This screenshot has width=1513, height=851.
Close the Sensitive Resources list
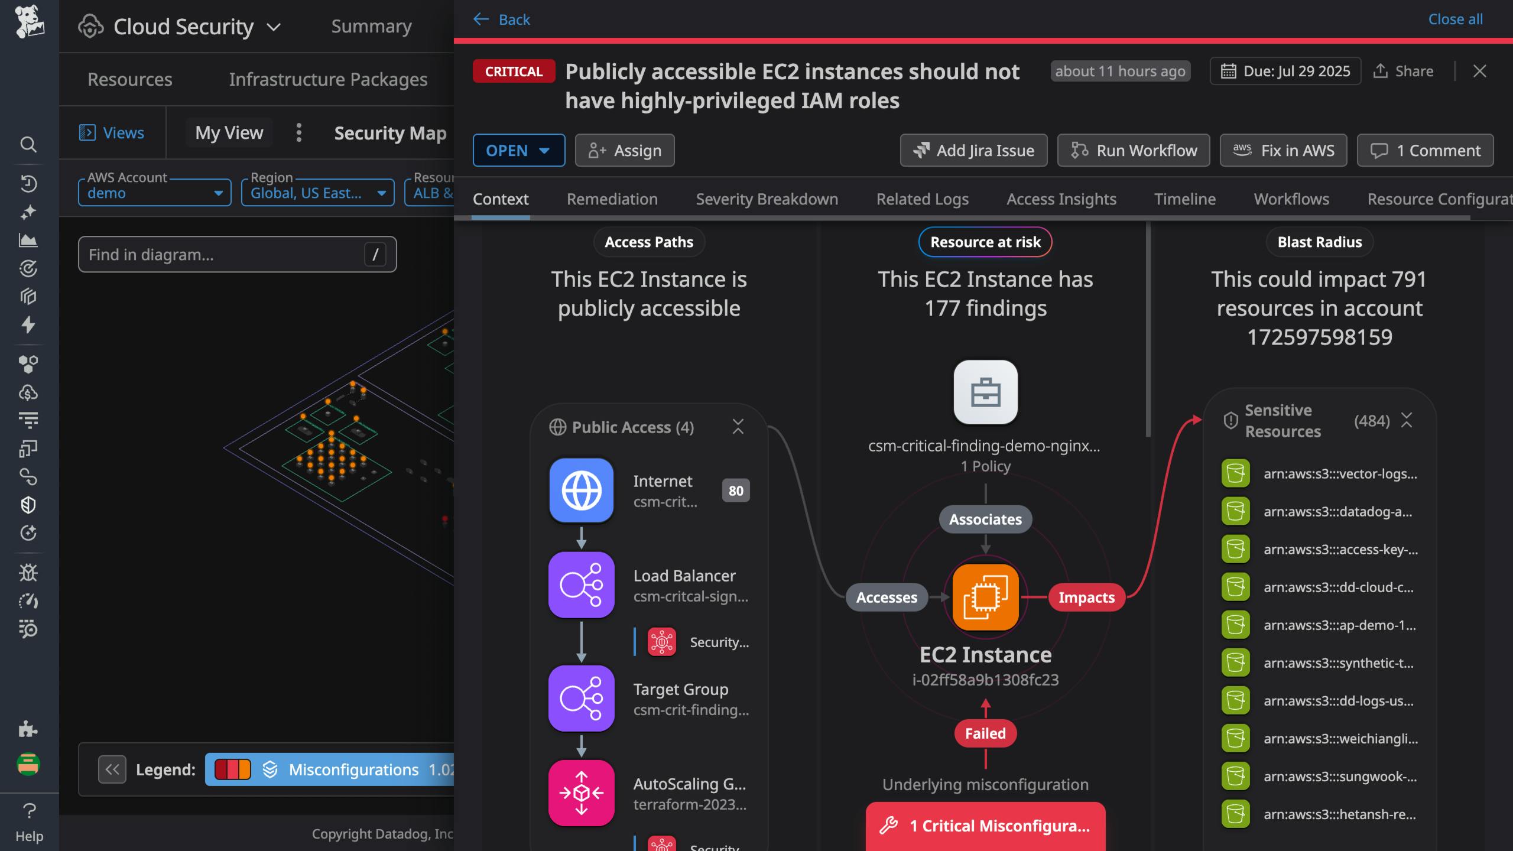point(1407,420)
